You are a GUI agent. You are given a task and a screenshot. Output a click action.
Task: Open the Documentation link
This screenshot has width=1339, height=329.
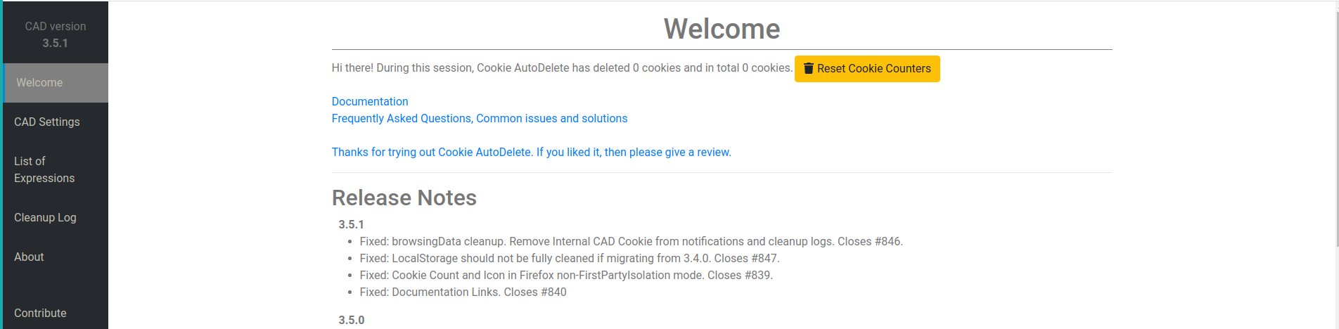point(370,102)
